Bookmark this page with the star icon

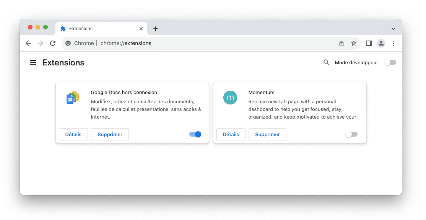pos(354,43)
